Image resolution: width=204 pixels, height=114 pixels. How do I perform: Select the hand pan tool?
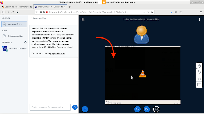click(x=199, y=66)
